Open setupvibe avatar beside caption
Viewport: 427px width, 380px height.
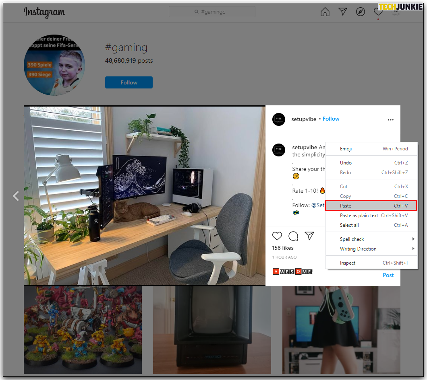[x=279, y=150]
